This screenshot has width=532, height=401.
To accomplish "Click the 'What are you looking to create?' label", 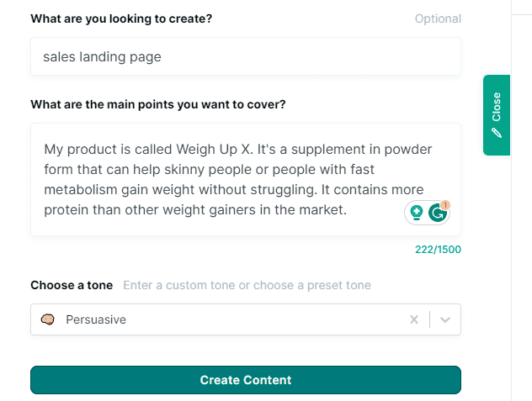I will coord(121,18).
